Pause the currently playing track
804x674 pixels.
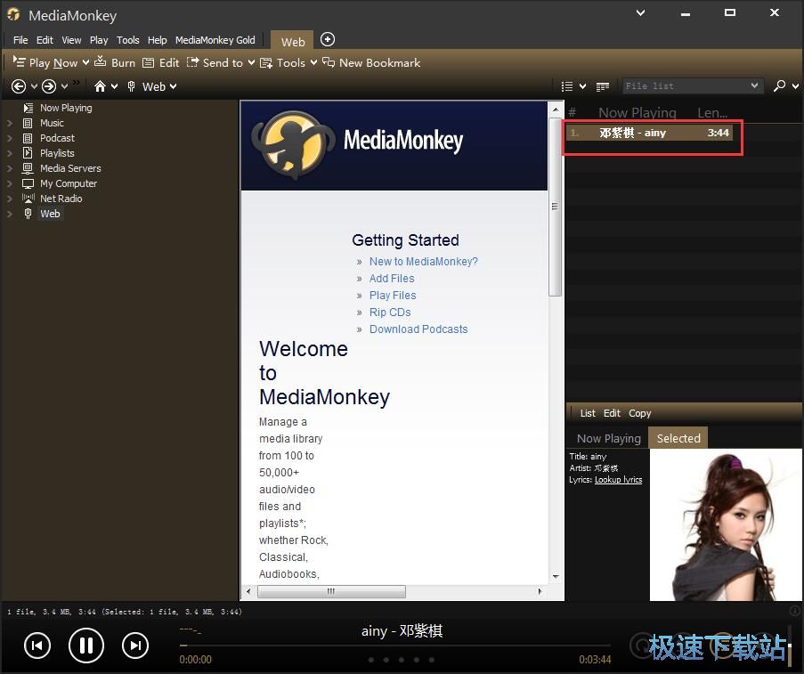coord(86,645)
